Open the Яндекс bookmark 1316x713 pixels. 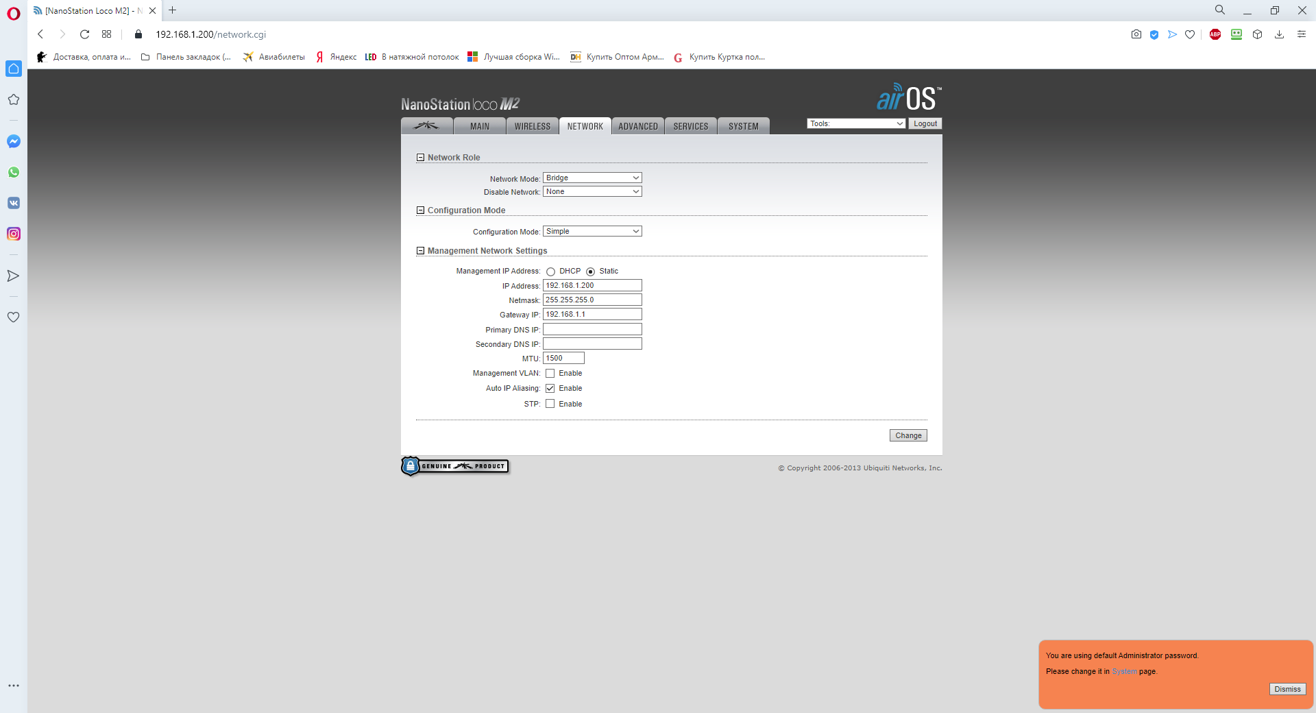tap(336, 57)
